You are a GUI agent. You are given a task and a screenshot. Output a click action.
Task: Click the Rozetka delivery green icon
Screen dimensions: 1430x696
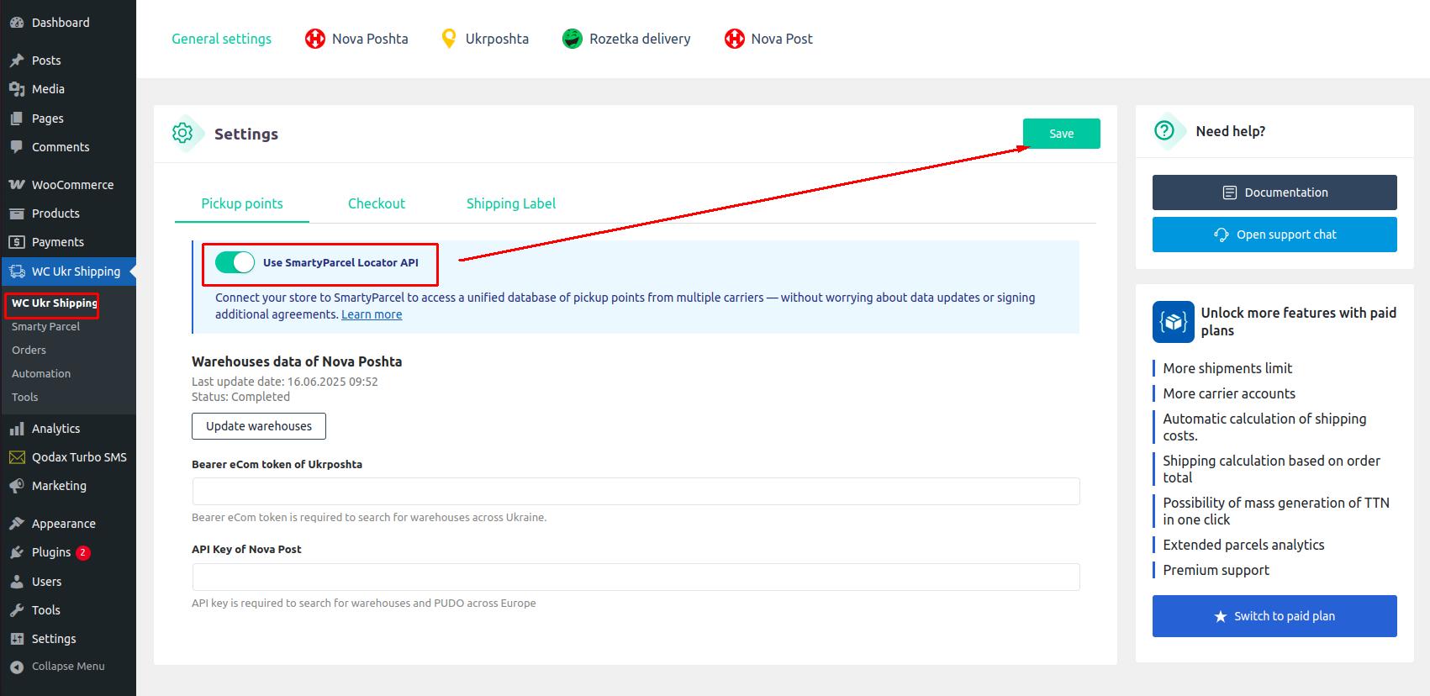click(573, 39)
